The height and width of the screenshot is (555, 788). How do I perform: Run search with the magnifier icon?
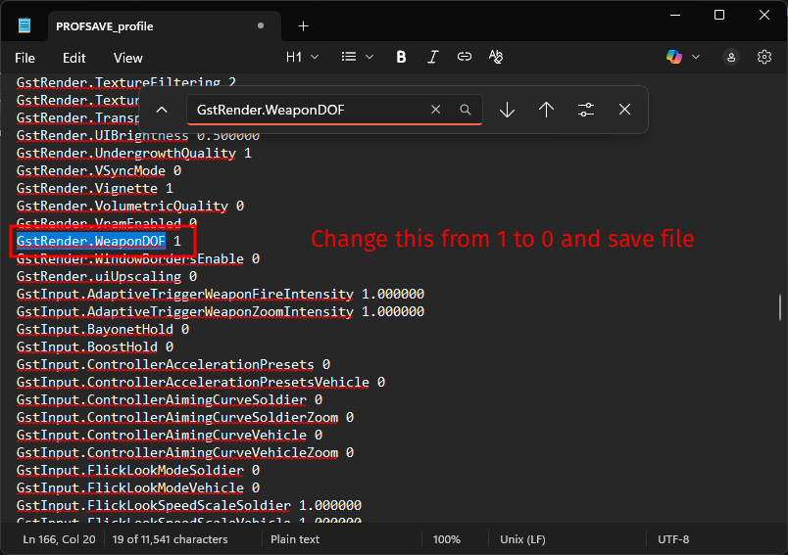466,110
